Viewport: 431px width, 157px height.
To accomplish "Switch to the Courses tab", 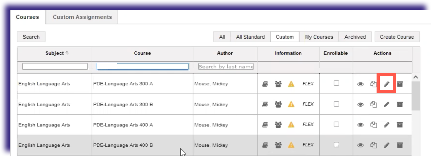I will click(28, 17).
